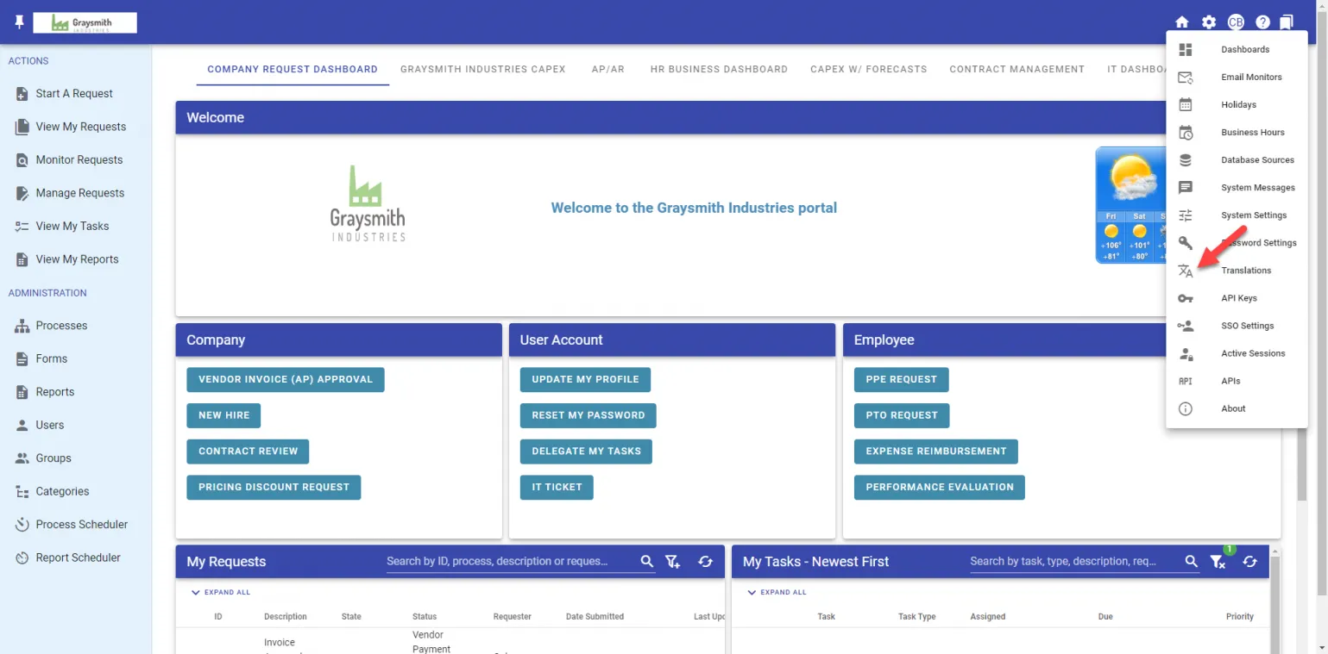Click search icon in My Tasks panel

[1192, 562]
